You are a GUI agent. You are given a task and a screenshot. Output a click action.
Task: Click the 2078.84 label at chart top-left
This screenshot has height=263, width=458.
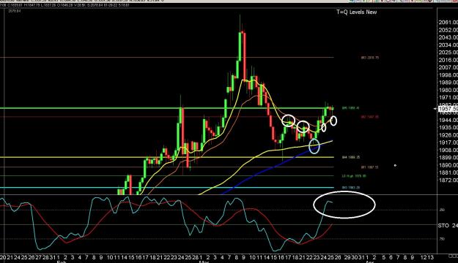(15, 11)
